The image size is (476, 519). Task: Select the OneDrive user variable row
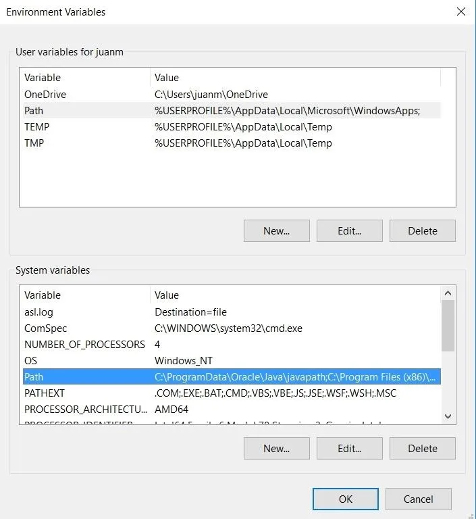[232, 95]
